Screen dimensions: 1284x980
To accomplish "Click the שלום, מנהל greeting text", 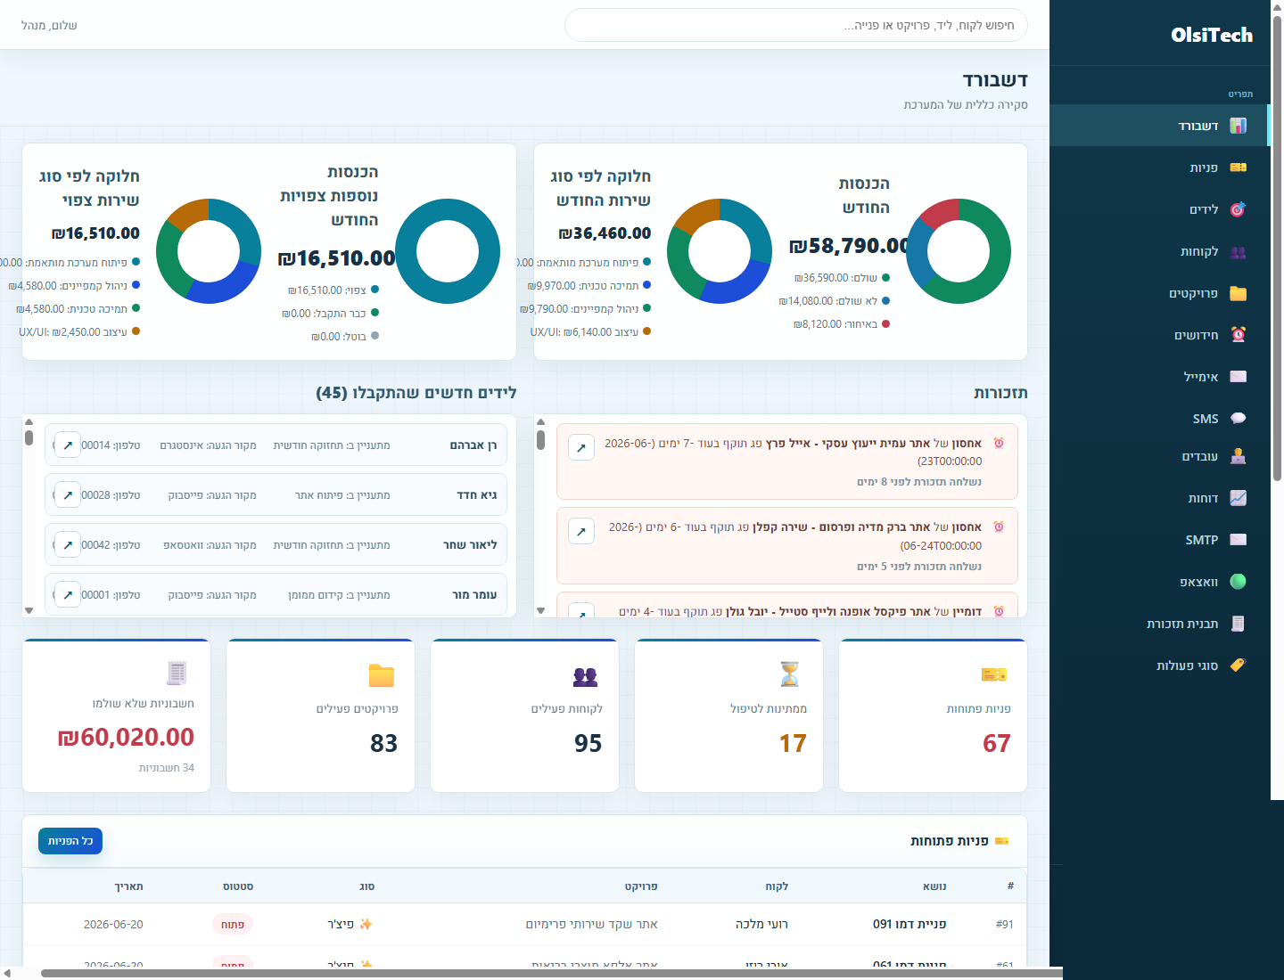I will point(49,26).
